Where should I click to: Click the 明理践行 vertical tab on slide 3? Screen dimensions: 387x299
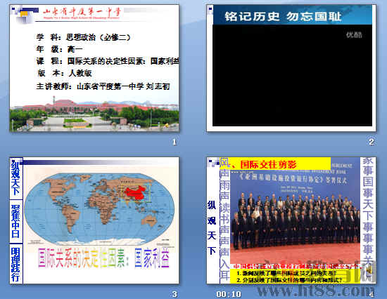coord(16,264)
